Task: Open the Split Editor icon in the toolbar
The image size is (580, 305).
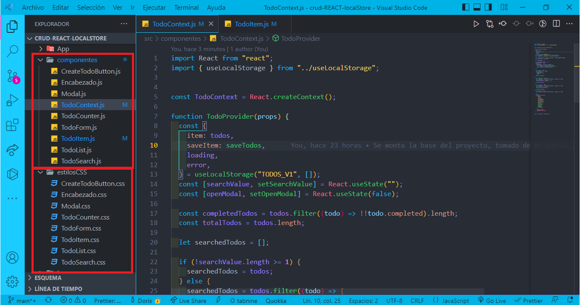Action: coord(556,23)
